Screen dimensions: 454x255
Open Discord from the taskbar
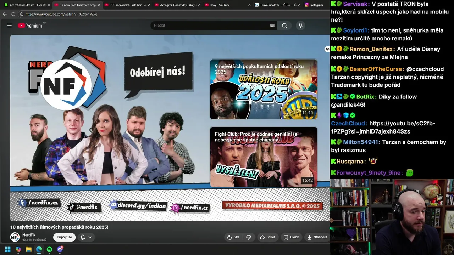pos(60,249)
